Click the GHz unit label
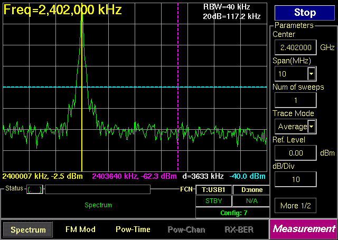Viewport: 338px width, 240px height. [x=327, y=47]
